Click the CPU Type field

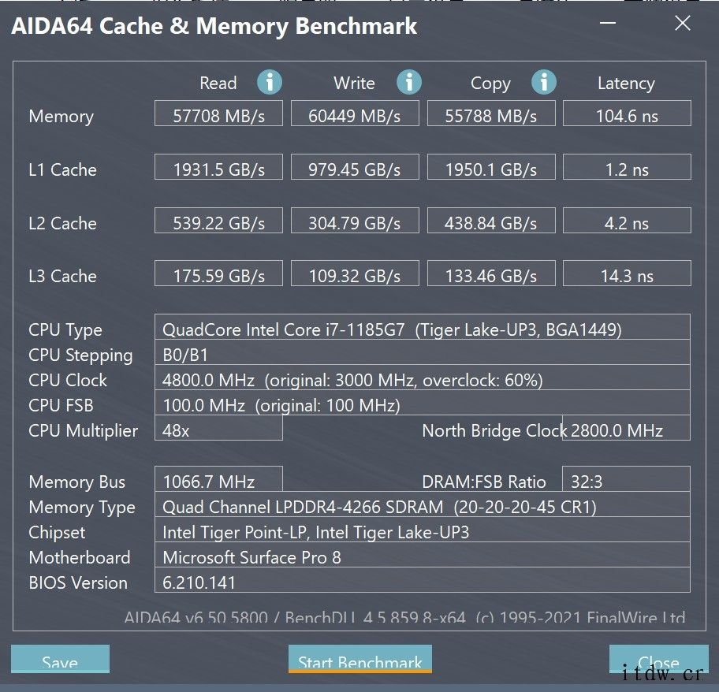tap(422, 329)
